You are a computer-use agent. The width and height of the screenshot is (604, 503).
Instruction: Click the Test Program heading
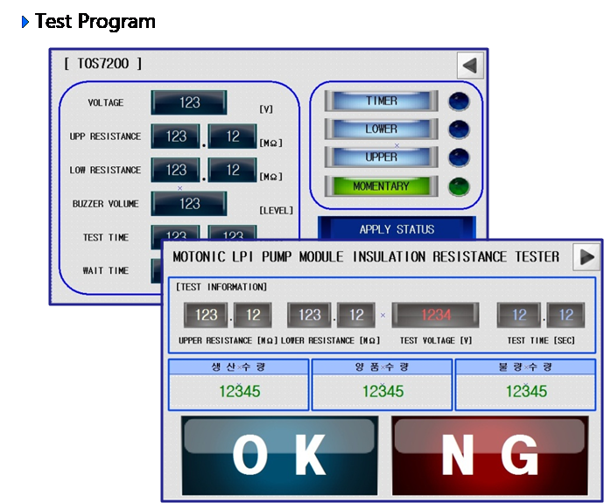pos(95,21)
